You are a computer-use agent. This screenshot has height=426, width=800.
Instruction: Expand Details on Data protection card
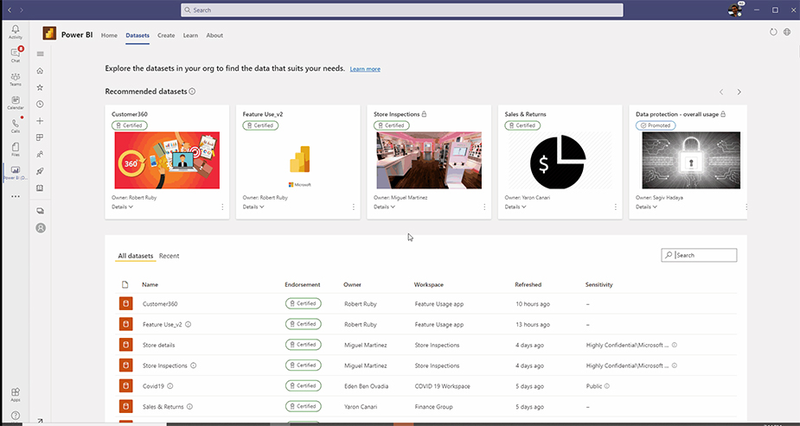(x=646, y=207)
